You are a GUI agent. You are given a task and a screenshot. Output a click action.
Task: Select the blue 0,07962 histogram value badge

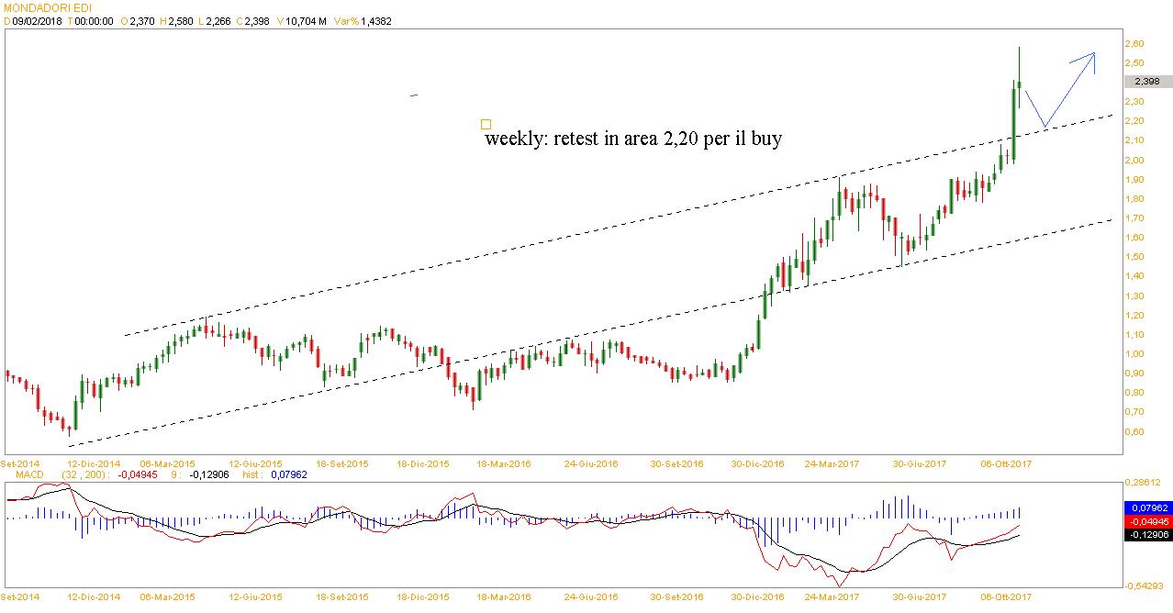pyautogui.click(x=1147, y=507)
